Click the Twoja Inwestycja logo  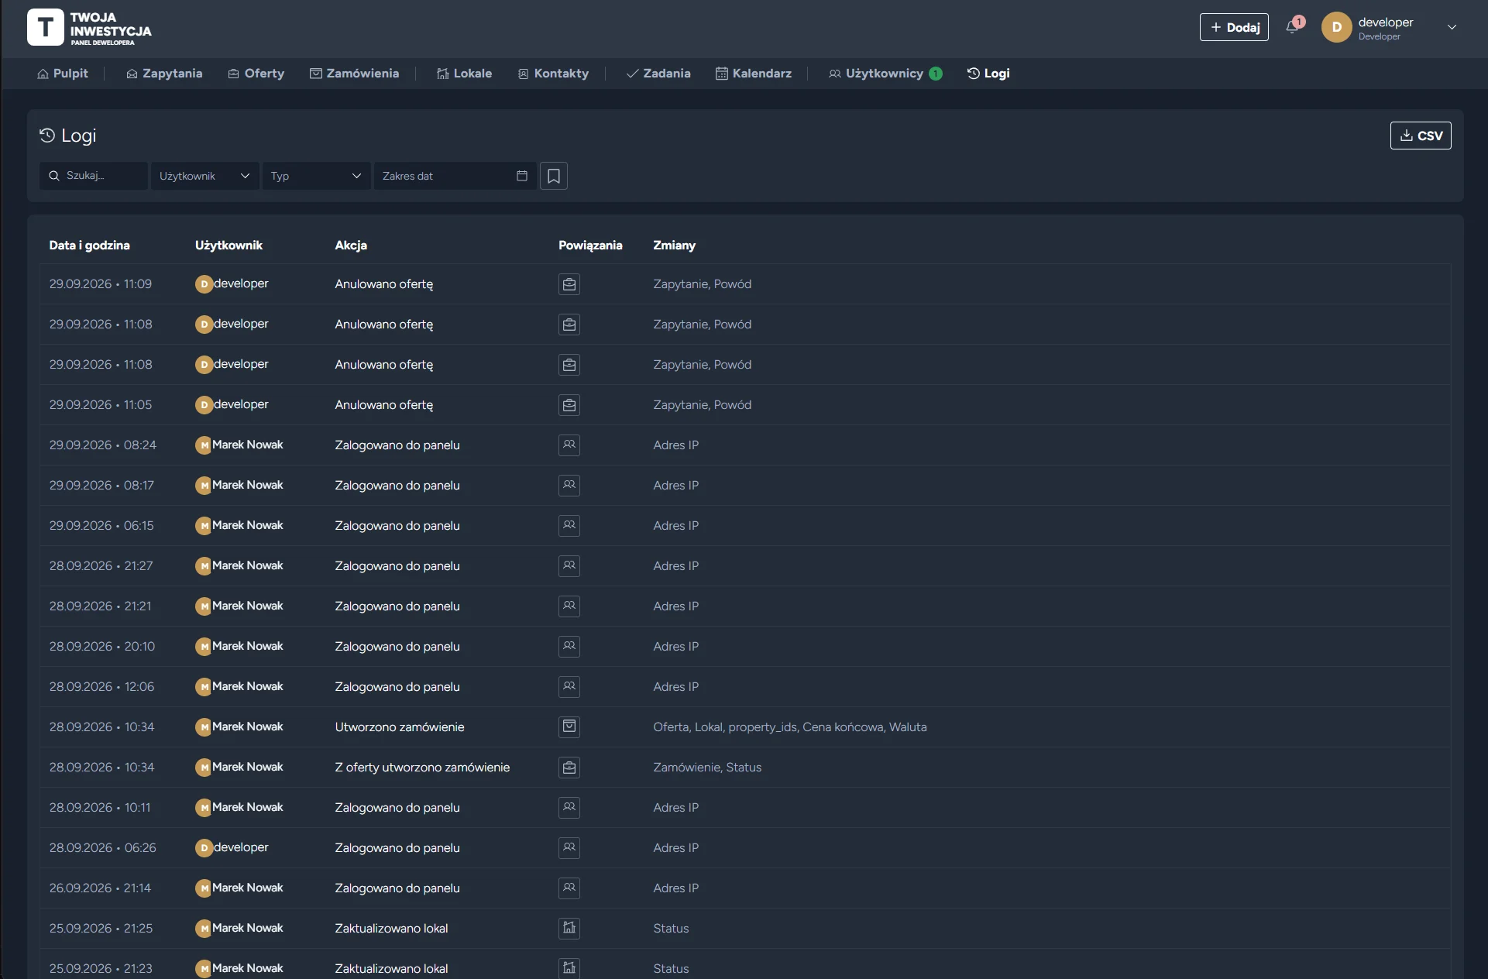[x=90, y=28]
